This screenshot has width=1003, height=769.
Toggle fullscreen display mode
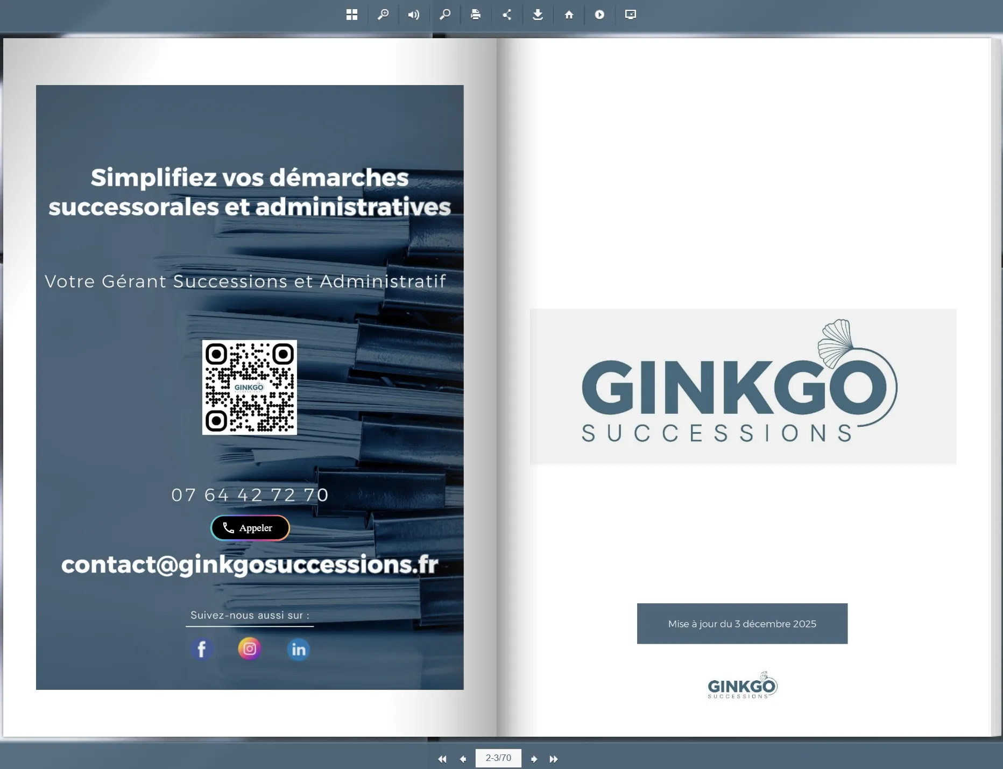point(631,15)
